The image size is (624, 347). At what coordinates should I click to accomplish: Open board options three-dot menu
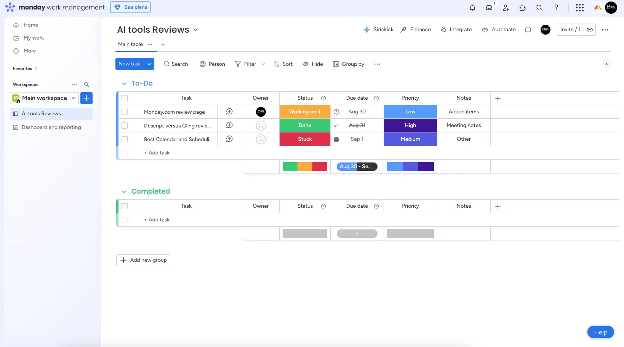tap(605, 30)
